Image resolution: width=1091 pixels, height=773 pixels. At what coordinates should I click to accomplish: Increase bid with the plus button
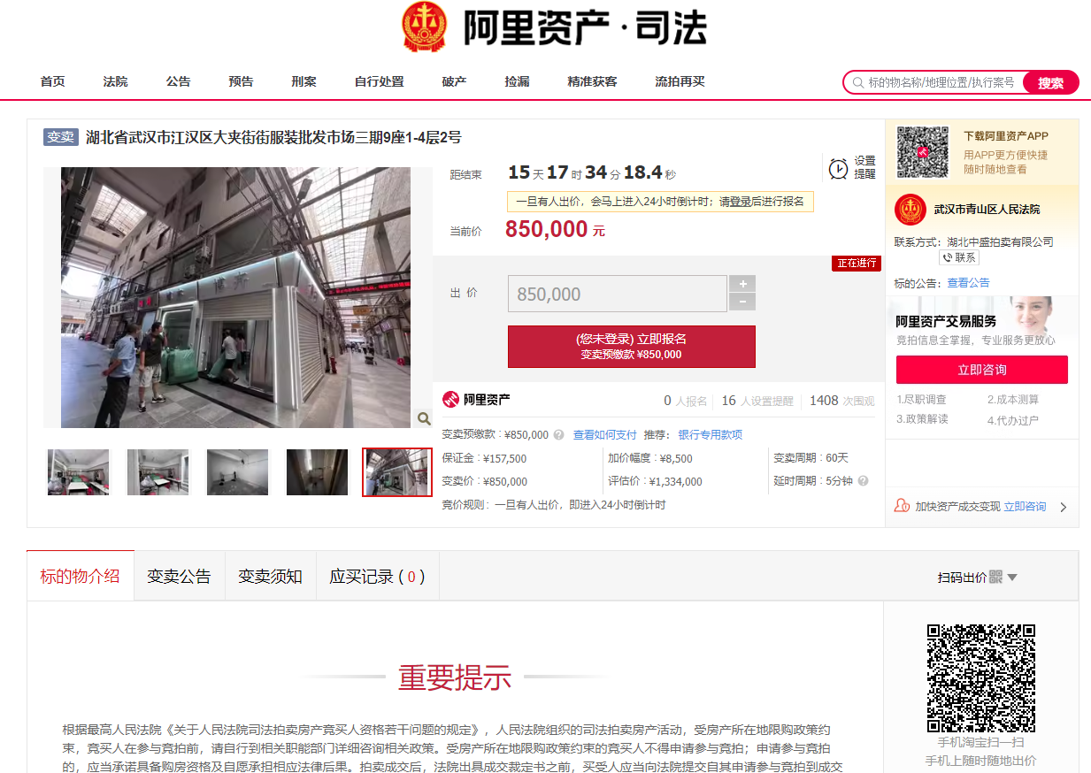coord(741,284)
